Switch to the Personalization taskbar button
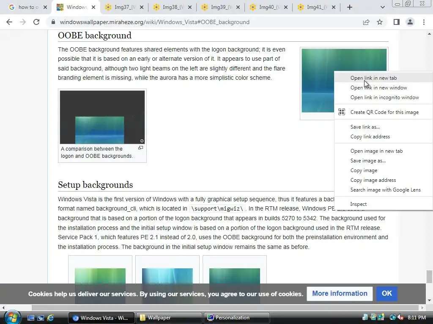The height and width of the screenshot is (324, 433). (236, 318)
